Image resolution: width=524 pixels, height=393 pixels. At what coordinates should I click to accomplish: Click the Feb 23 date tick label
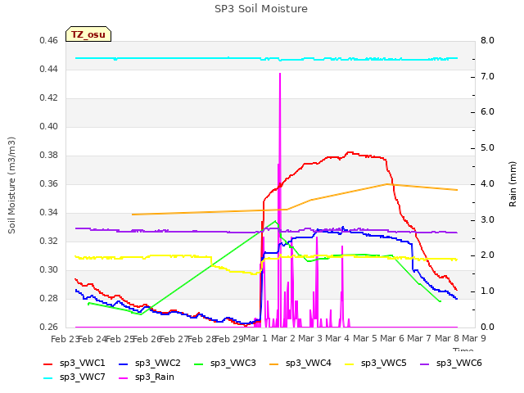[x=64, y=339]
